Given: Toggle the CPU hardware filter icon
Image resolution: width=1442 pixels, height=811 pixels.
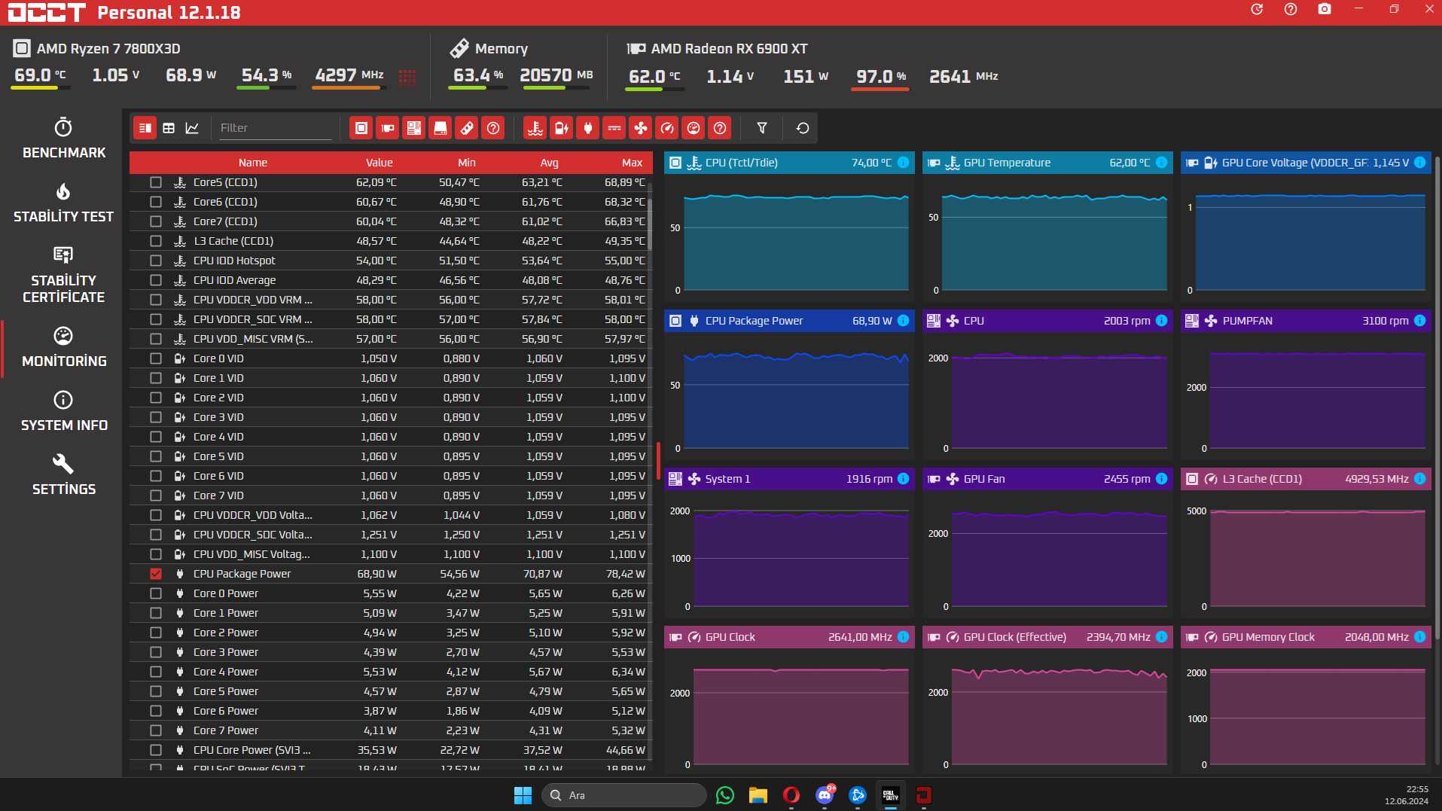Looking at the screenshot, I should (x=361, y=128).
